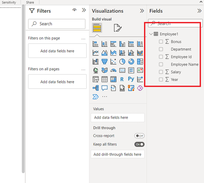Show or hide the Filters pane
Image resolution: width=204 pixels, height=183 pixels.
coord(74,10)
